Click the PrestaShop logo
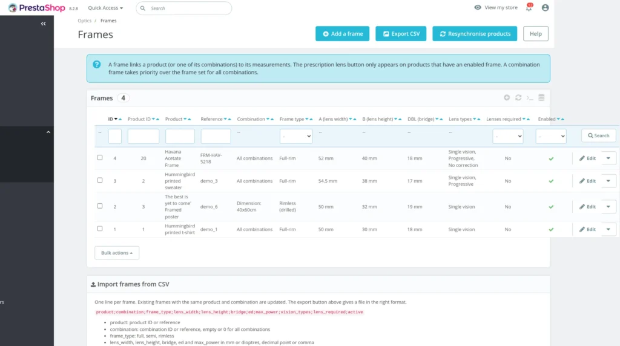Viewport: 620px width, 346px height. coord(36,8)
